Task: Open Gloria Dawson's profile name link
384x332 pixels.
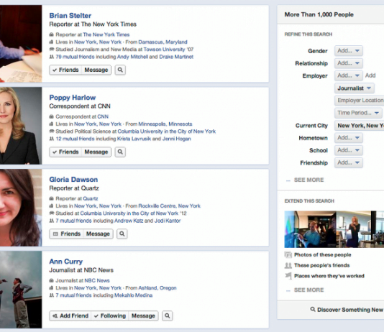Action: (73, 180)
